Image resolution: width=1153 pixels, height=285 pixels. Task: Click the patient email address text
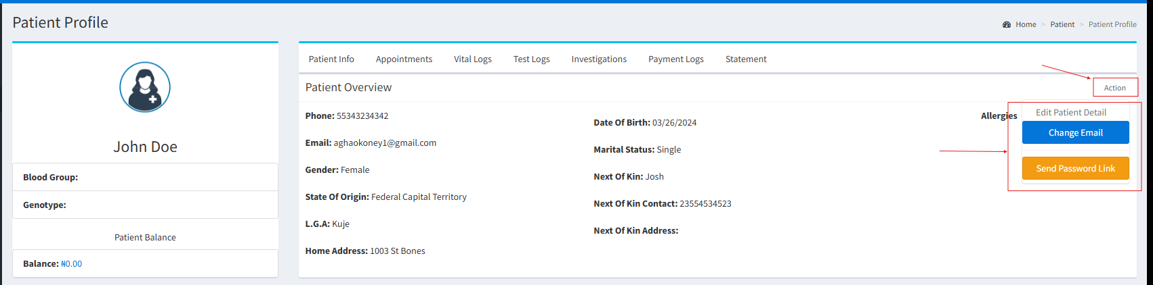(x=385, y=143)
